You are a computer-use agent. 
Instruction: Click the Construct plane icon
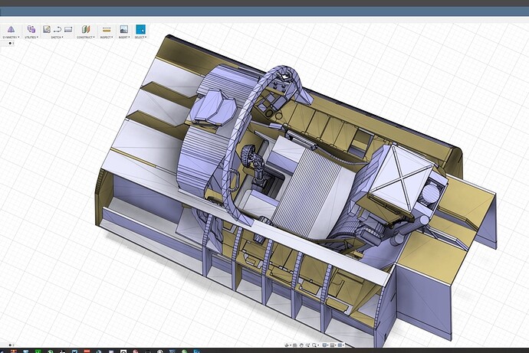[86, 29]
